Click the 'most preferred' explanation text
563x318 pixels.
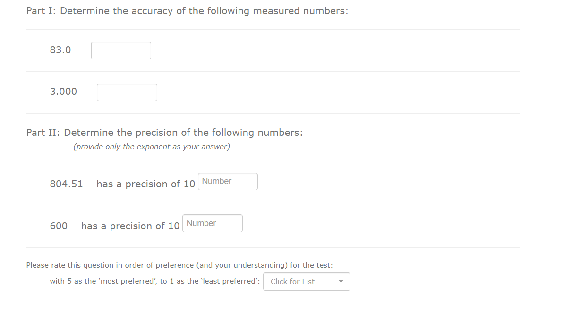155,281
